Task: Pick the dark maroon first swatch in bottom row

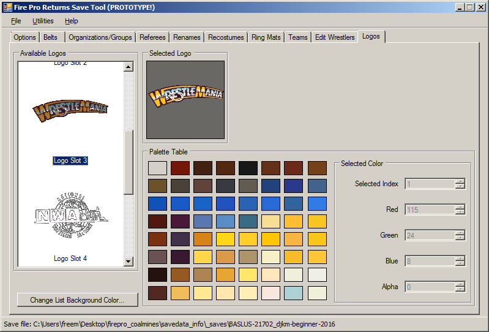Action: [157, 293]
